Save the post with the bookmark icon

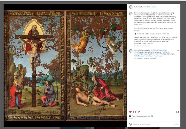[x=177, y=112]
